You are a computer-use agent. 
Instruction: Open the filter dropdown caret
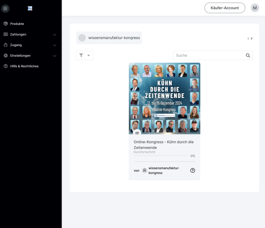89,56
